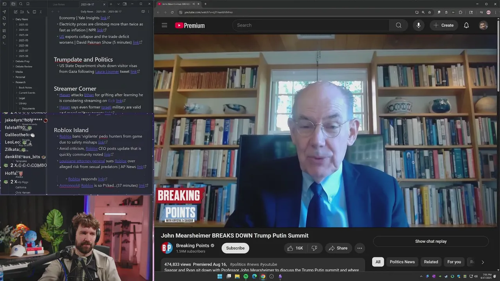This screenshot has height=281, width=500.
Task: Change sort order icon in file explorer
Action: (28, 12)
